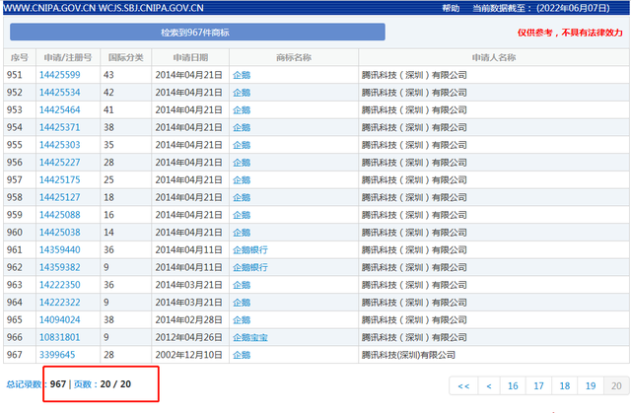This screenshot has height=413, width=631.
Task: Open registration number 14094024
Action: click(x=59, y=319)
